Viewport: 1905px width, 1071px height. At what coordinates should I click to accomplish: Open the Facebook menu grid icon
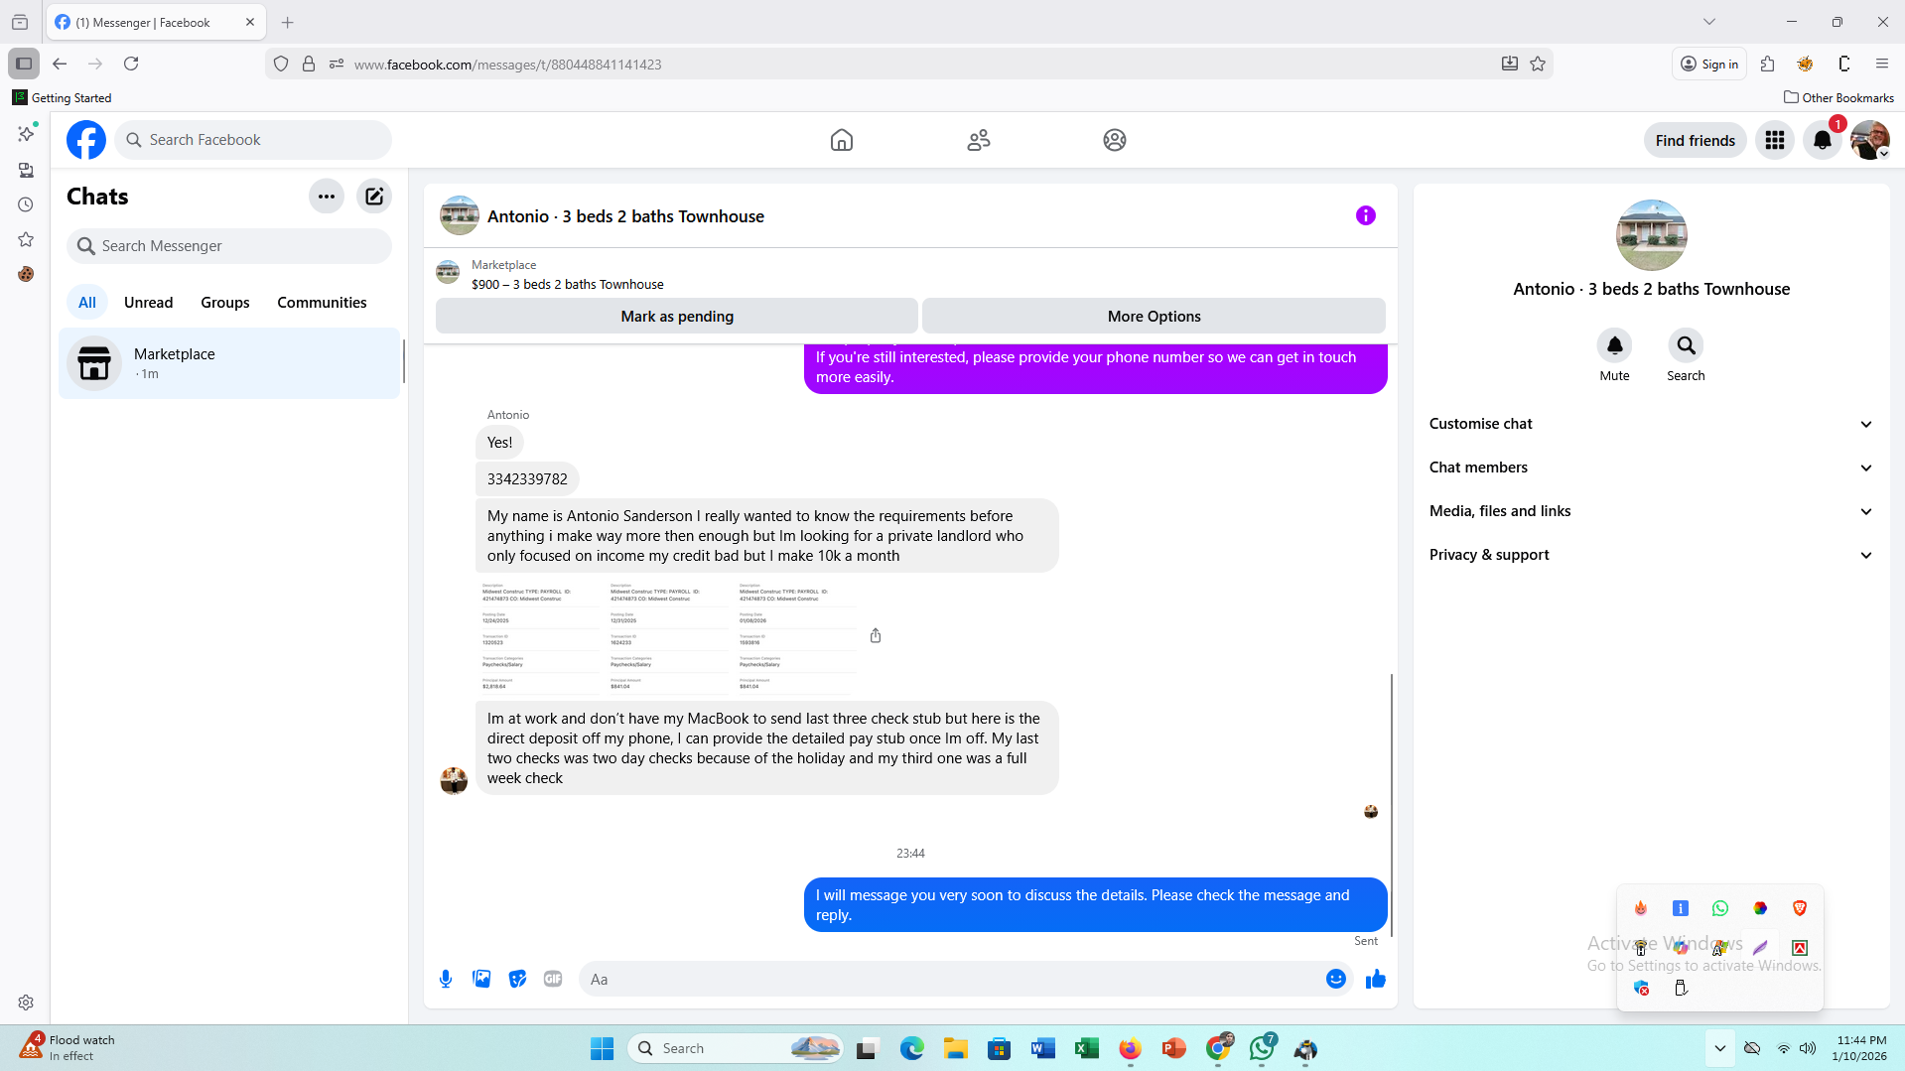pyautogui.click(x=1775, y=140)
